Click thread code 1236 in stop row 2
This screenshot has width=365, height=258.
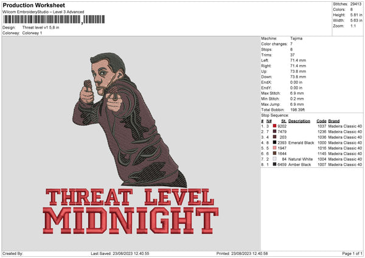[322, 131]
